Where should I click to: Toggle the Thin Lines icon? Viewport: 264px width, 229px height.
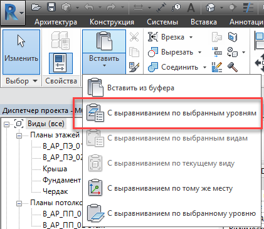[x=248, y=8]
